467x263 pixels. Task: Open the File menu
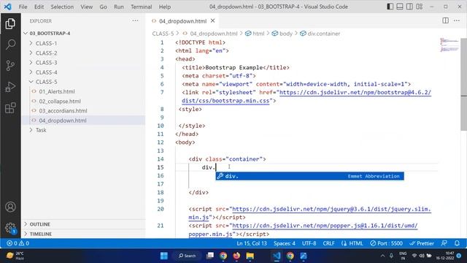(23, 7)
